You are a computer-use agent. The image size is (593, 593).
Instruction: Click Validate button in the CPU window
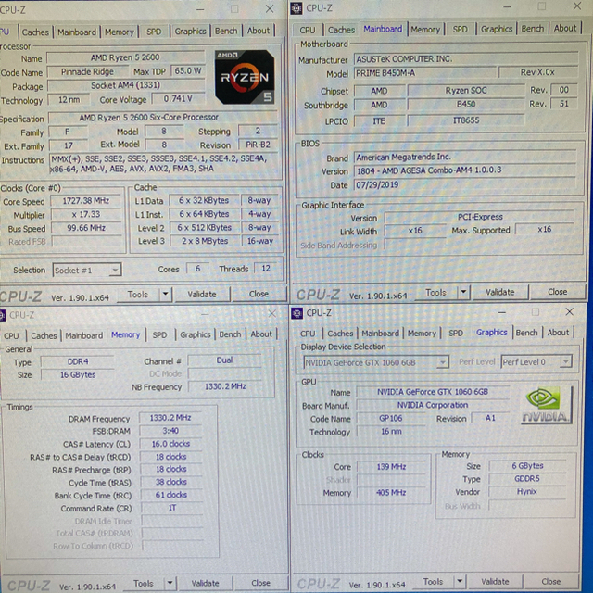pyautogui.click(x=202, y=295)
